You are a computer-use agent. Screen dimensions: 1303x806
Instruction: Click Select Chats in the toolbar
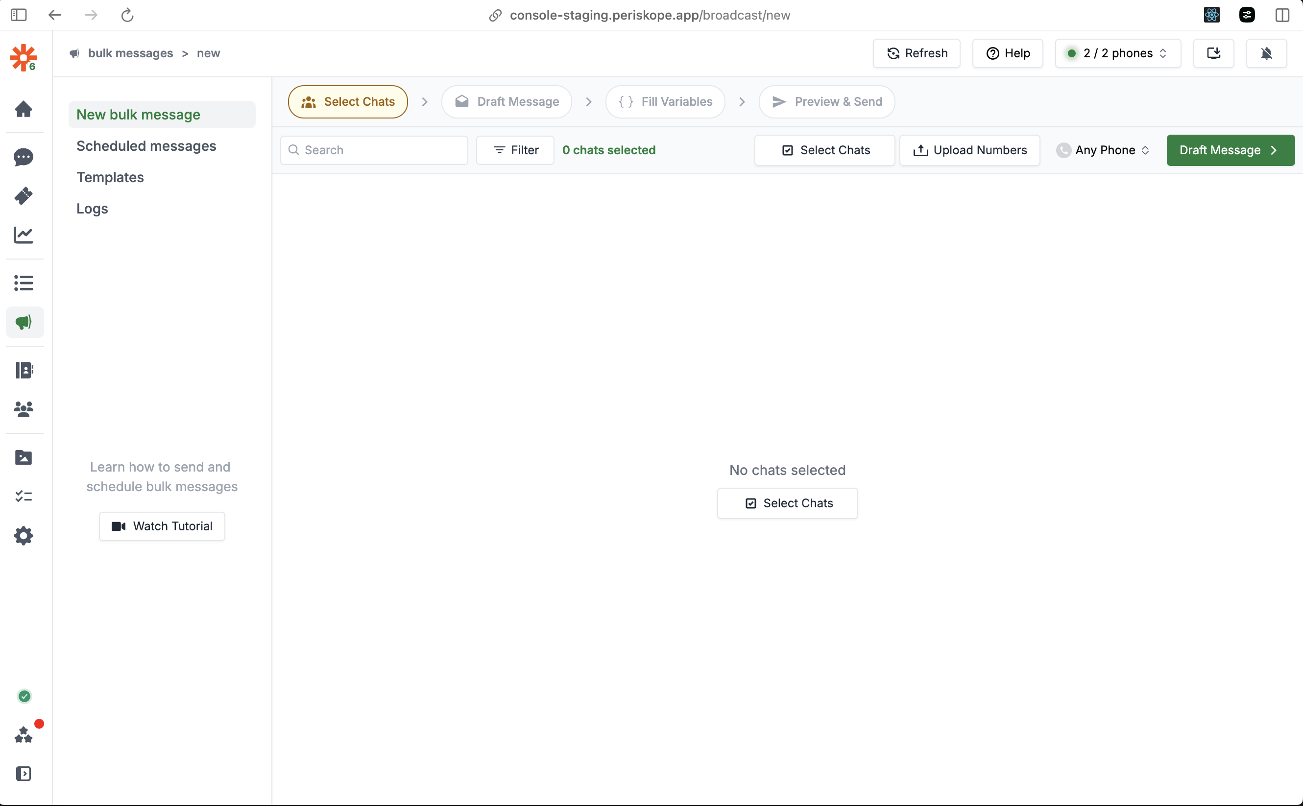(825, 150)
